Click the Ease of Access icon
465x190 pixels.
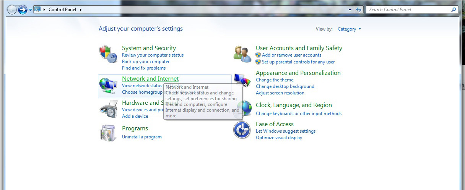pos(242,130)
